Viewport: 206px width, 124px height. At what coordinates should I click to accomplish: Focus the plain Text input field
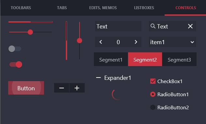[x=118, y=26]
